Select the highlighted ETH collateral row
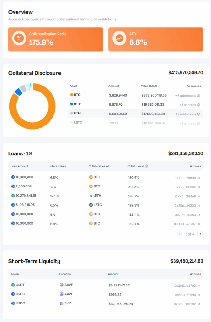Image resolution: width=211 pixels, height=322 pixels. click(x=136, y=114)
